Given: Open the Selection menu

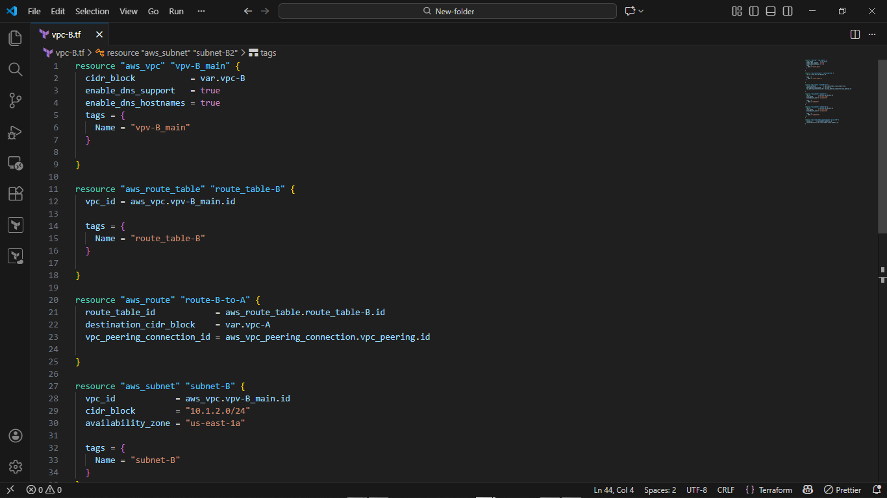Looking at the screenshot, I should click(x=92, y=11).
